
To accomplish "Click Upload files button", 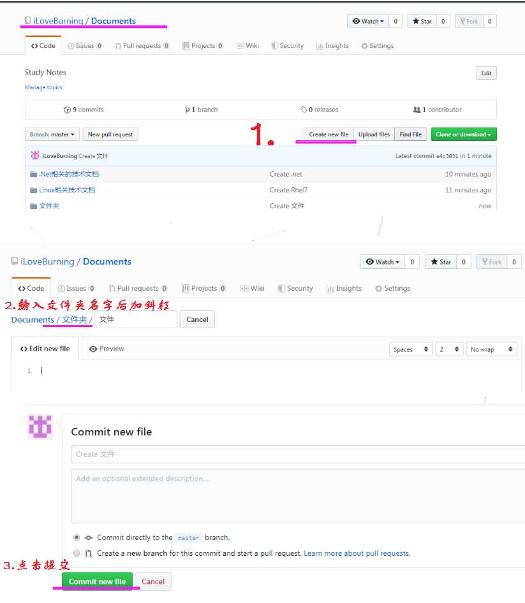I will click(374, 134).
